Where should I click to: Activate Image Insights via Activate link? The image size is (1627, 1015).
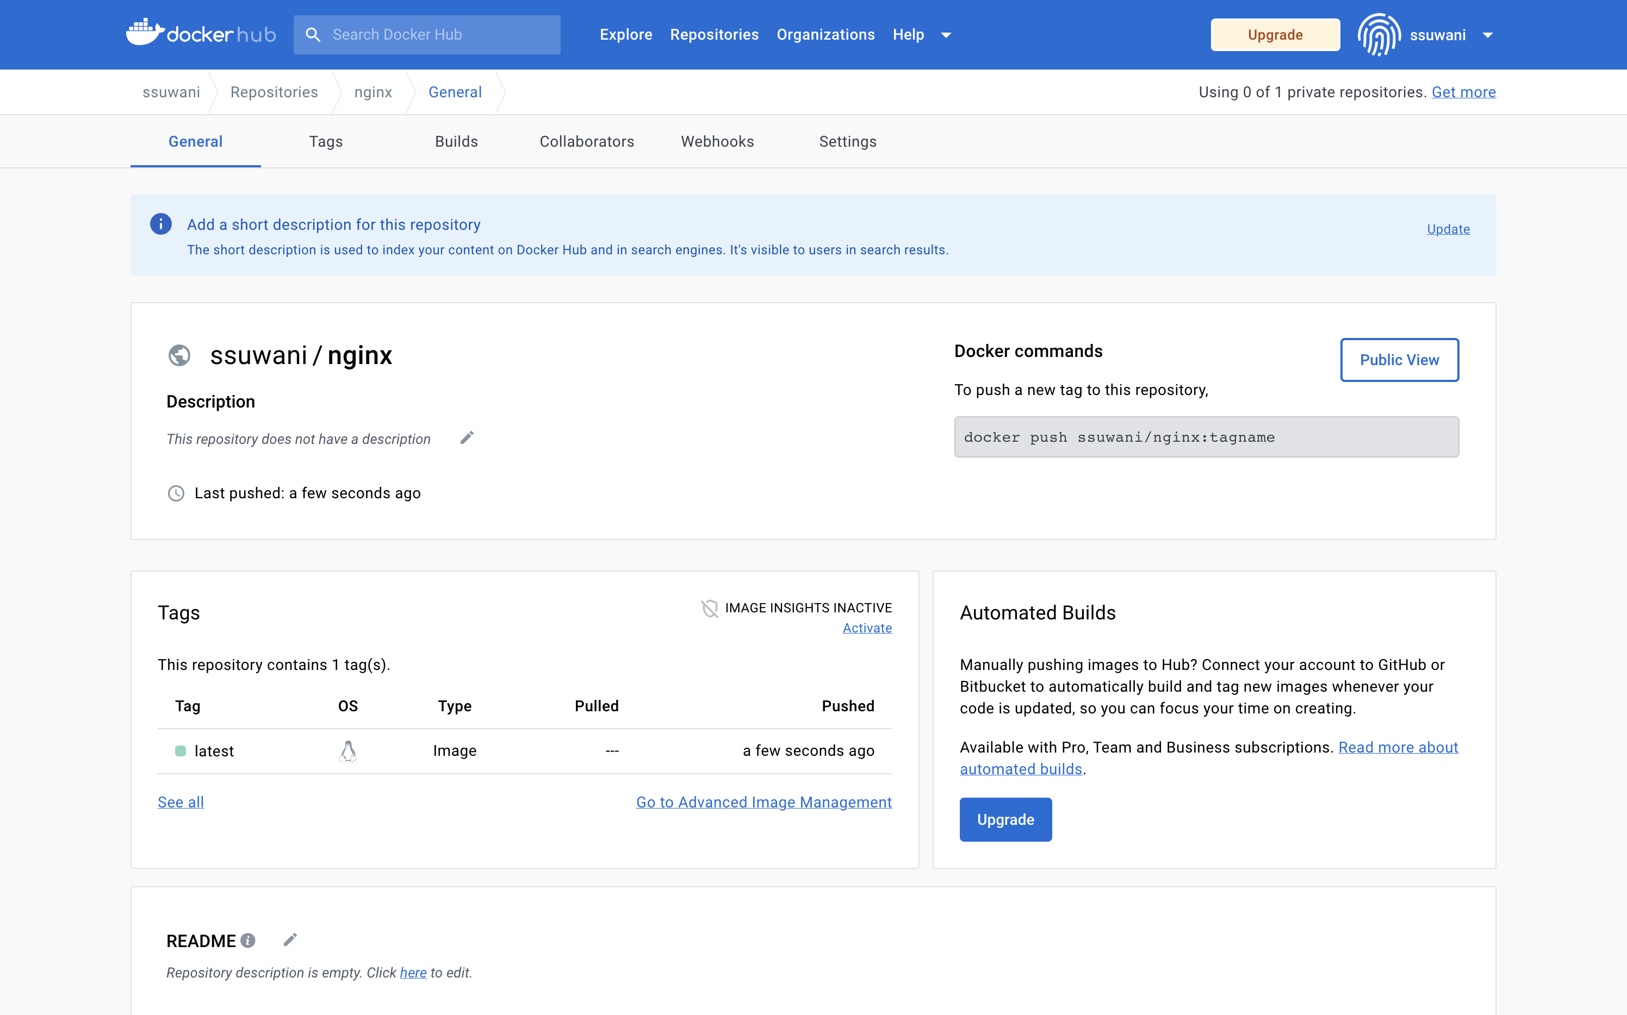pos(867,628)
